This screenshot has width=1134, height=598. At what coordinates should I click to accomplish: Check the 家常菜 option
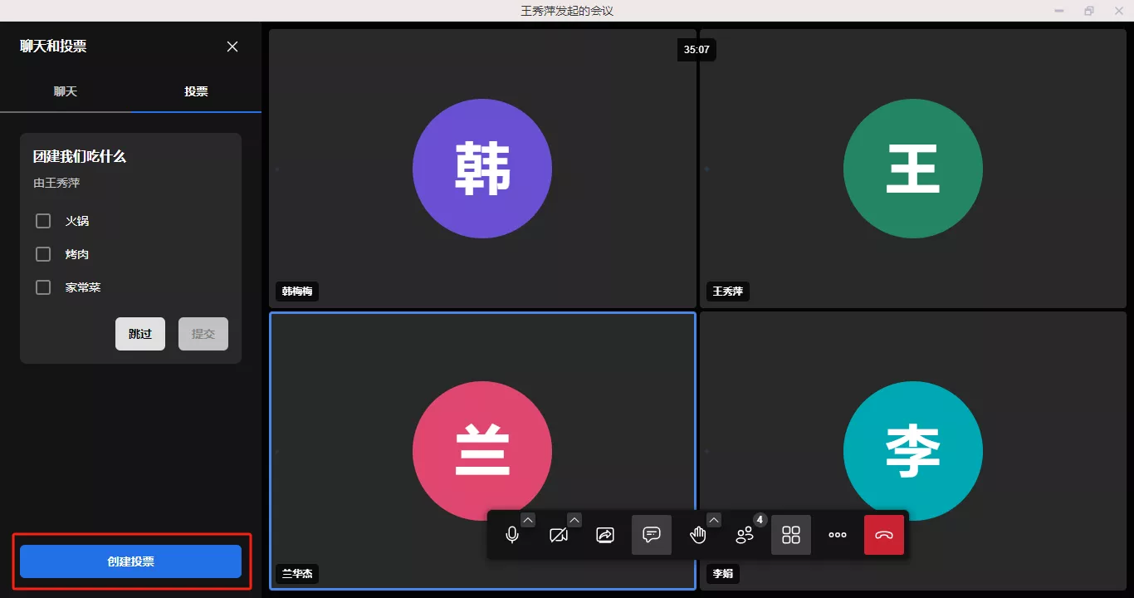click(43, 287)
